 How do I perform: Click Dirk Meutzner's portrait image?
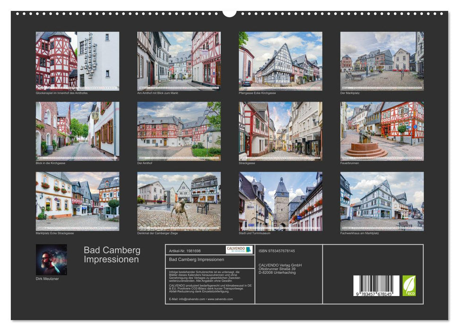[52, 260]
